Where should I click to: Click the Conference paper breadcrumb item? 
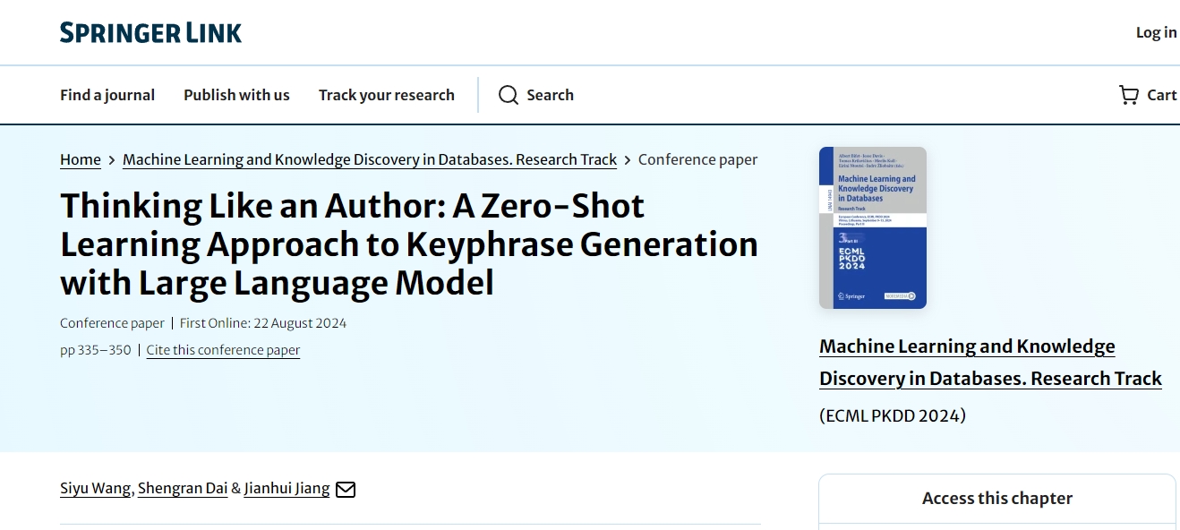pos(697,159)
